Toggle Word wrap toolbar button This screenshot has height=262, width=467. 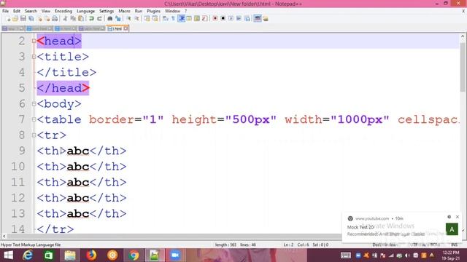click(x=166, y=18)
